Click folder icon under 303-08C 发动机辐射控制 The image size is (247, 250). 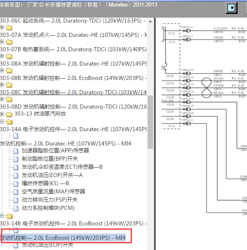coord(9,99)
